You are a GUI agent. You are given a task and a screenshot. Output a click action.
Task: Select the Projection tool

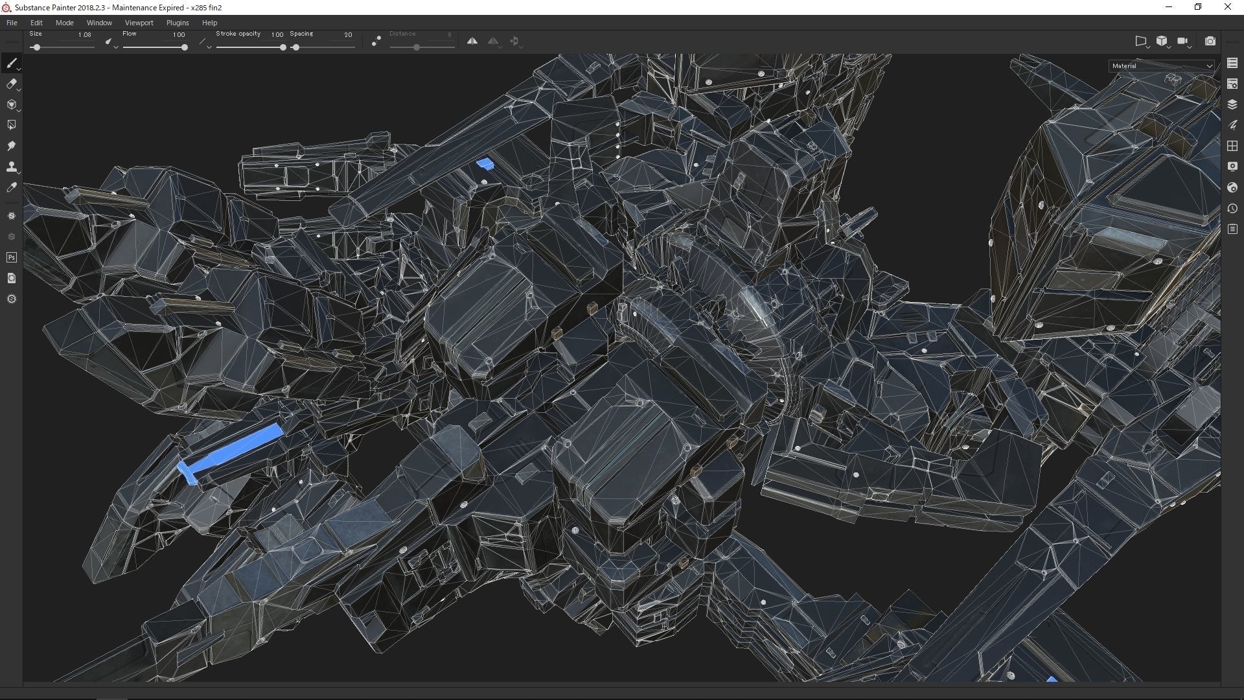pos(11,104)
